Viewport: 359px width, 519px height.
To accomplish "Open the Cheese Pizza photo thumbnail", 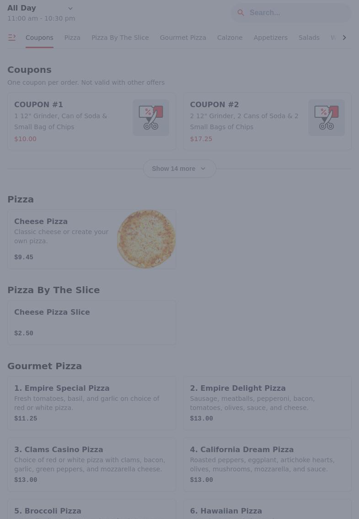I will [146, 239].
